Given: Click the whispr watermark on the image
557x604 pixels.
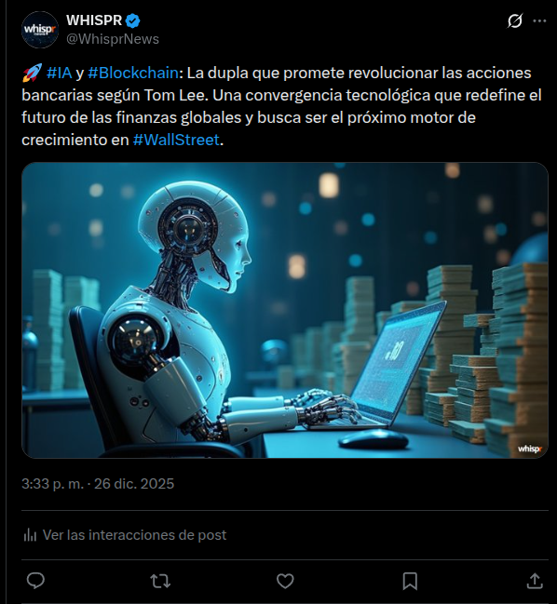Looking at the screenshot, I should pos(530,449).
